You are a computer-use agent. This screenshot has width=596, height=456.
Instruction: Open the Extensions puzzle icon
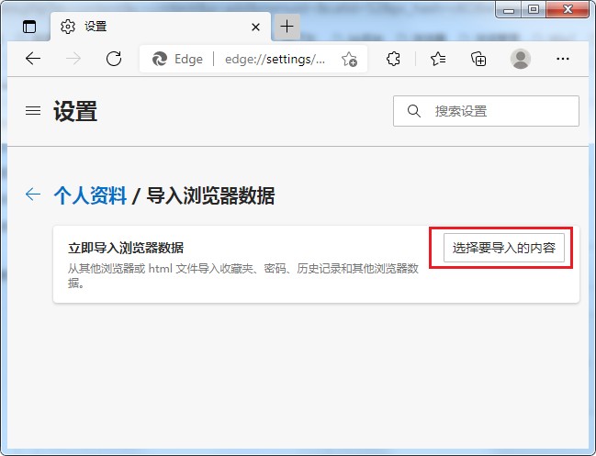[393, 59]
